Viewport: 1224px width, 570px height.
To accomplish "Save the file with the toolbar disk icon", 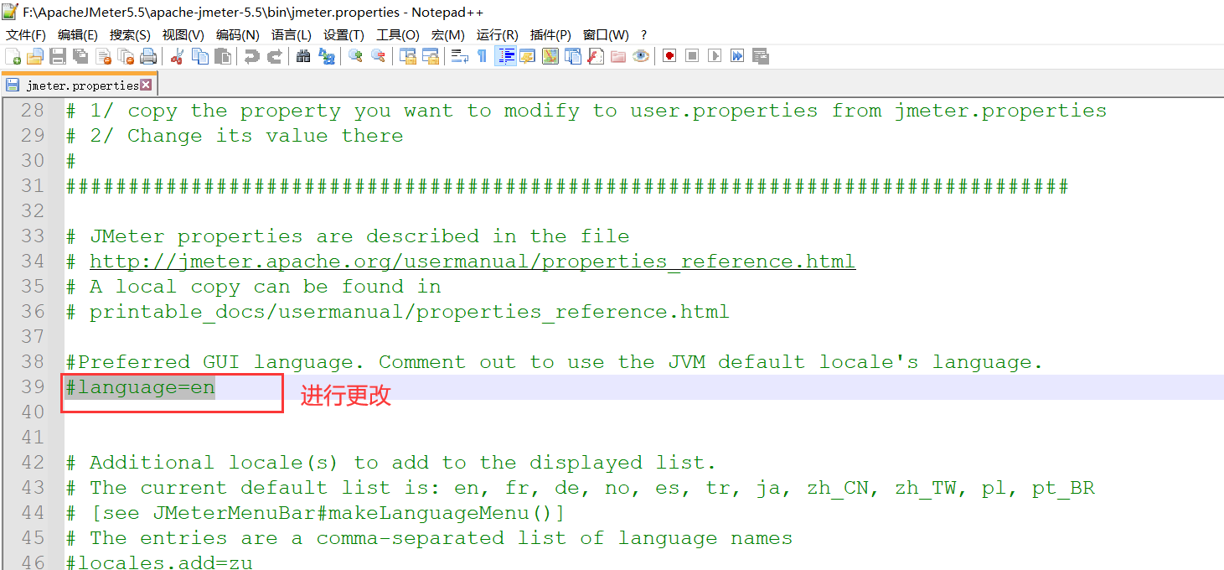I will click(58, 56).
